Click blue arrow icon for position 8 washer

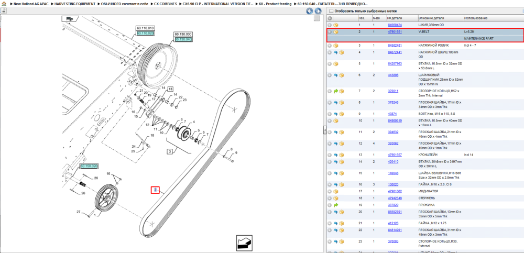[336, 103]
